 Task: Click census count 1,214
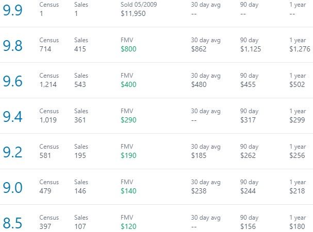pyautogui.click(x=48, y=84)
